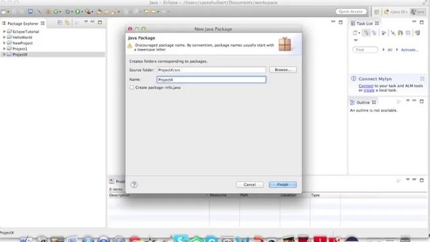Screen dimensions: 430x242
Task: Open the New Task dropdown arrow
Action: point(359,33)
